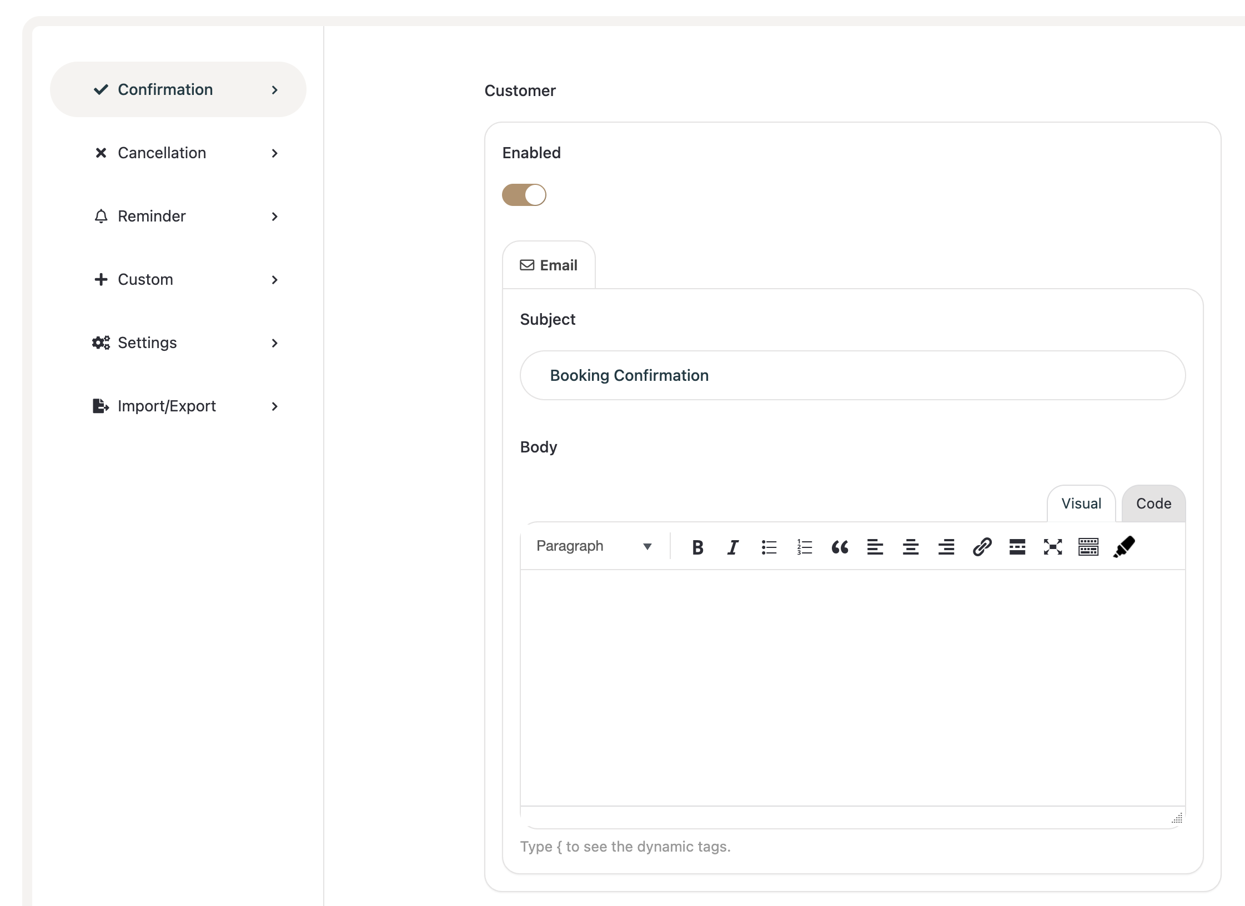This screenshot has width=1245, height=906.
Task: Toggle the toolbar keyboard icon
Action: pyautogui.click(x=1088, y=547)
